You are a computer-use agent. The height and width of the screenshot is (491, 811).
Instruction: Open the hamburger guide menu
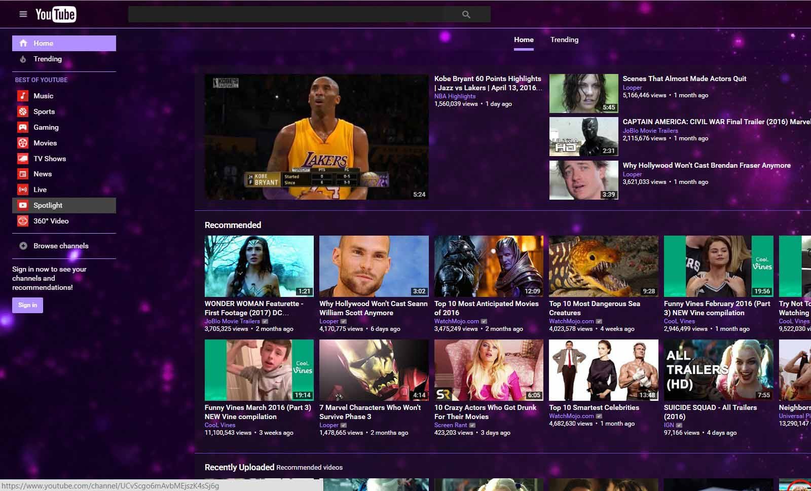click(23, 14)
